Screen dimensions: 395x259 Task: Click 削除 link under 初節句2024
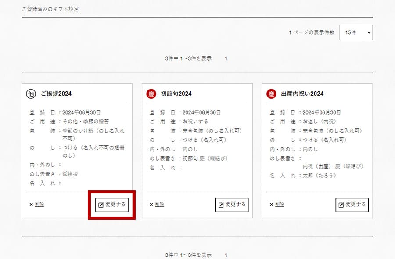tap(159, 205)
